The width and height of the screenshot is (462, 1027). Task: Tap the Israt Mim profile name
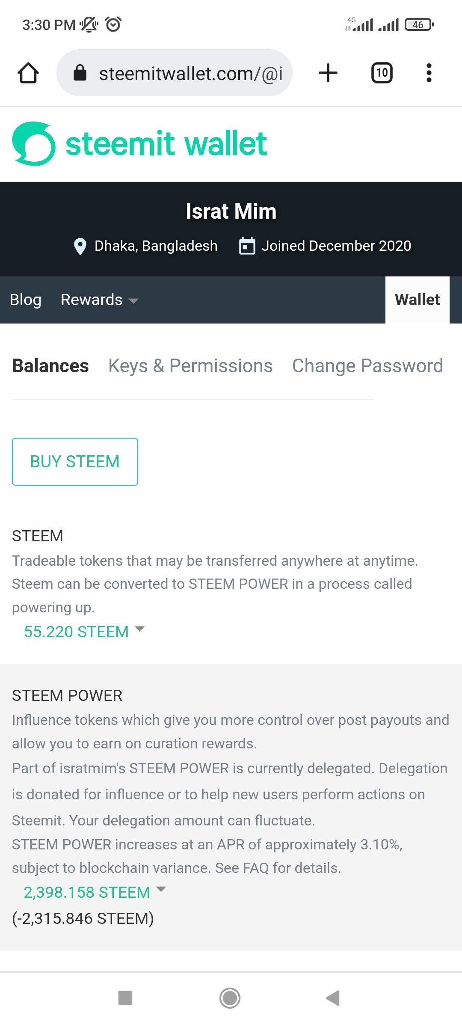[231, 211]
